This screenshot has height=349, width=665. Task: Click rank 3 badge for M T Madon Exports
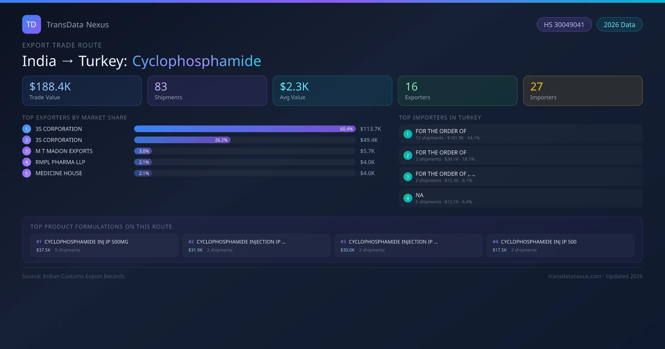26,151
